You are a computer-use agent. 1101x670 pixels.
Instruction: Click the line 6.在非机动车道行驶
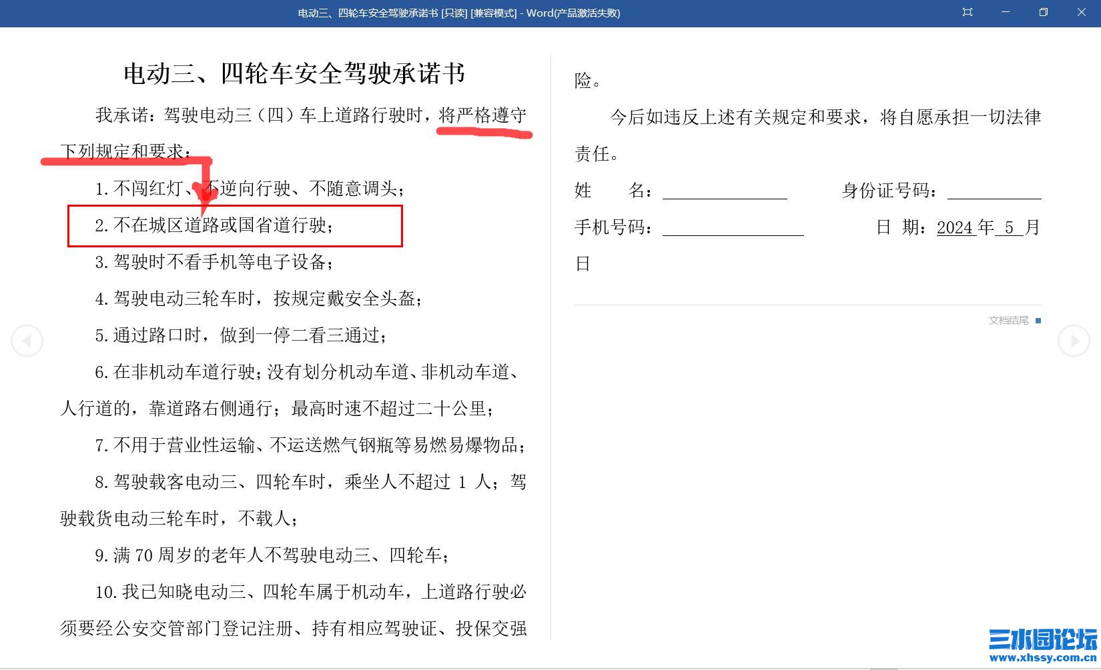(x=307, y=372)
